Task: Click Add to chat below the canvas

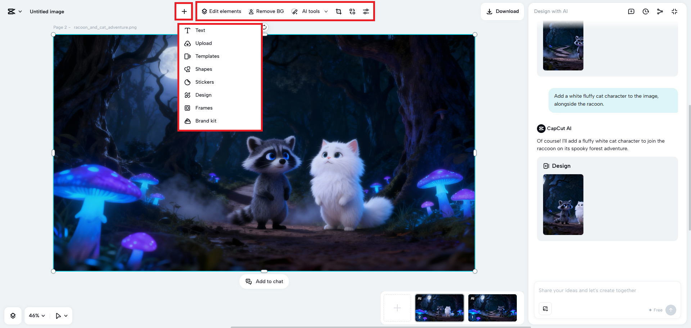Action: [264, 281]
